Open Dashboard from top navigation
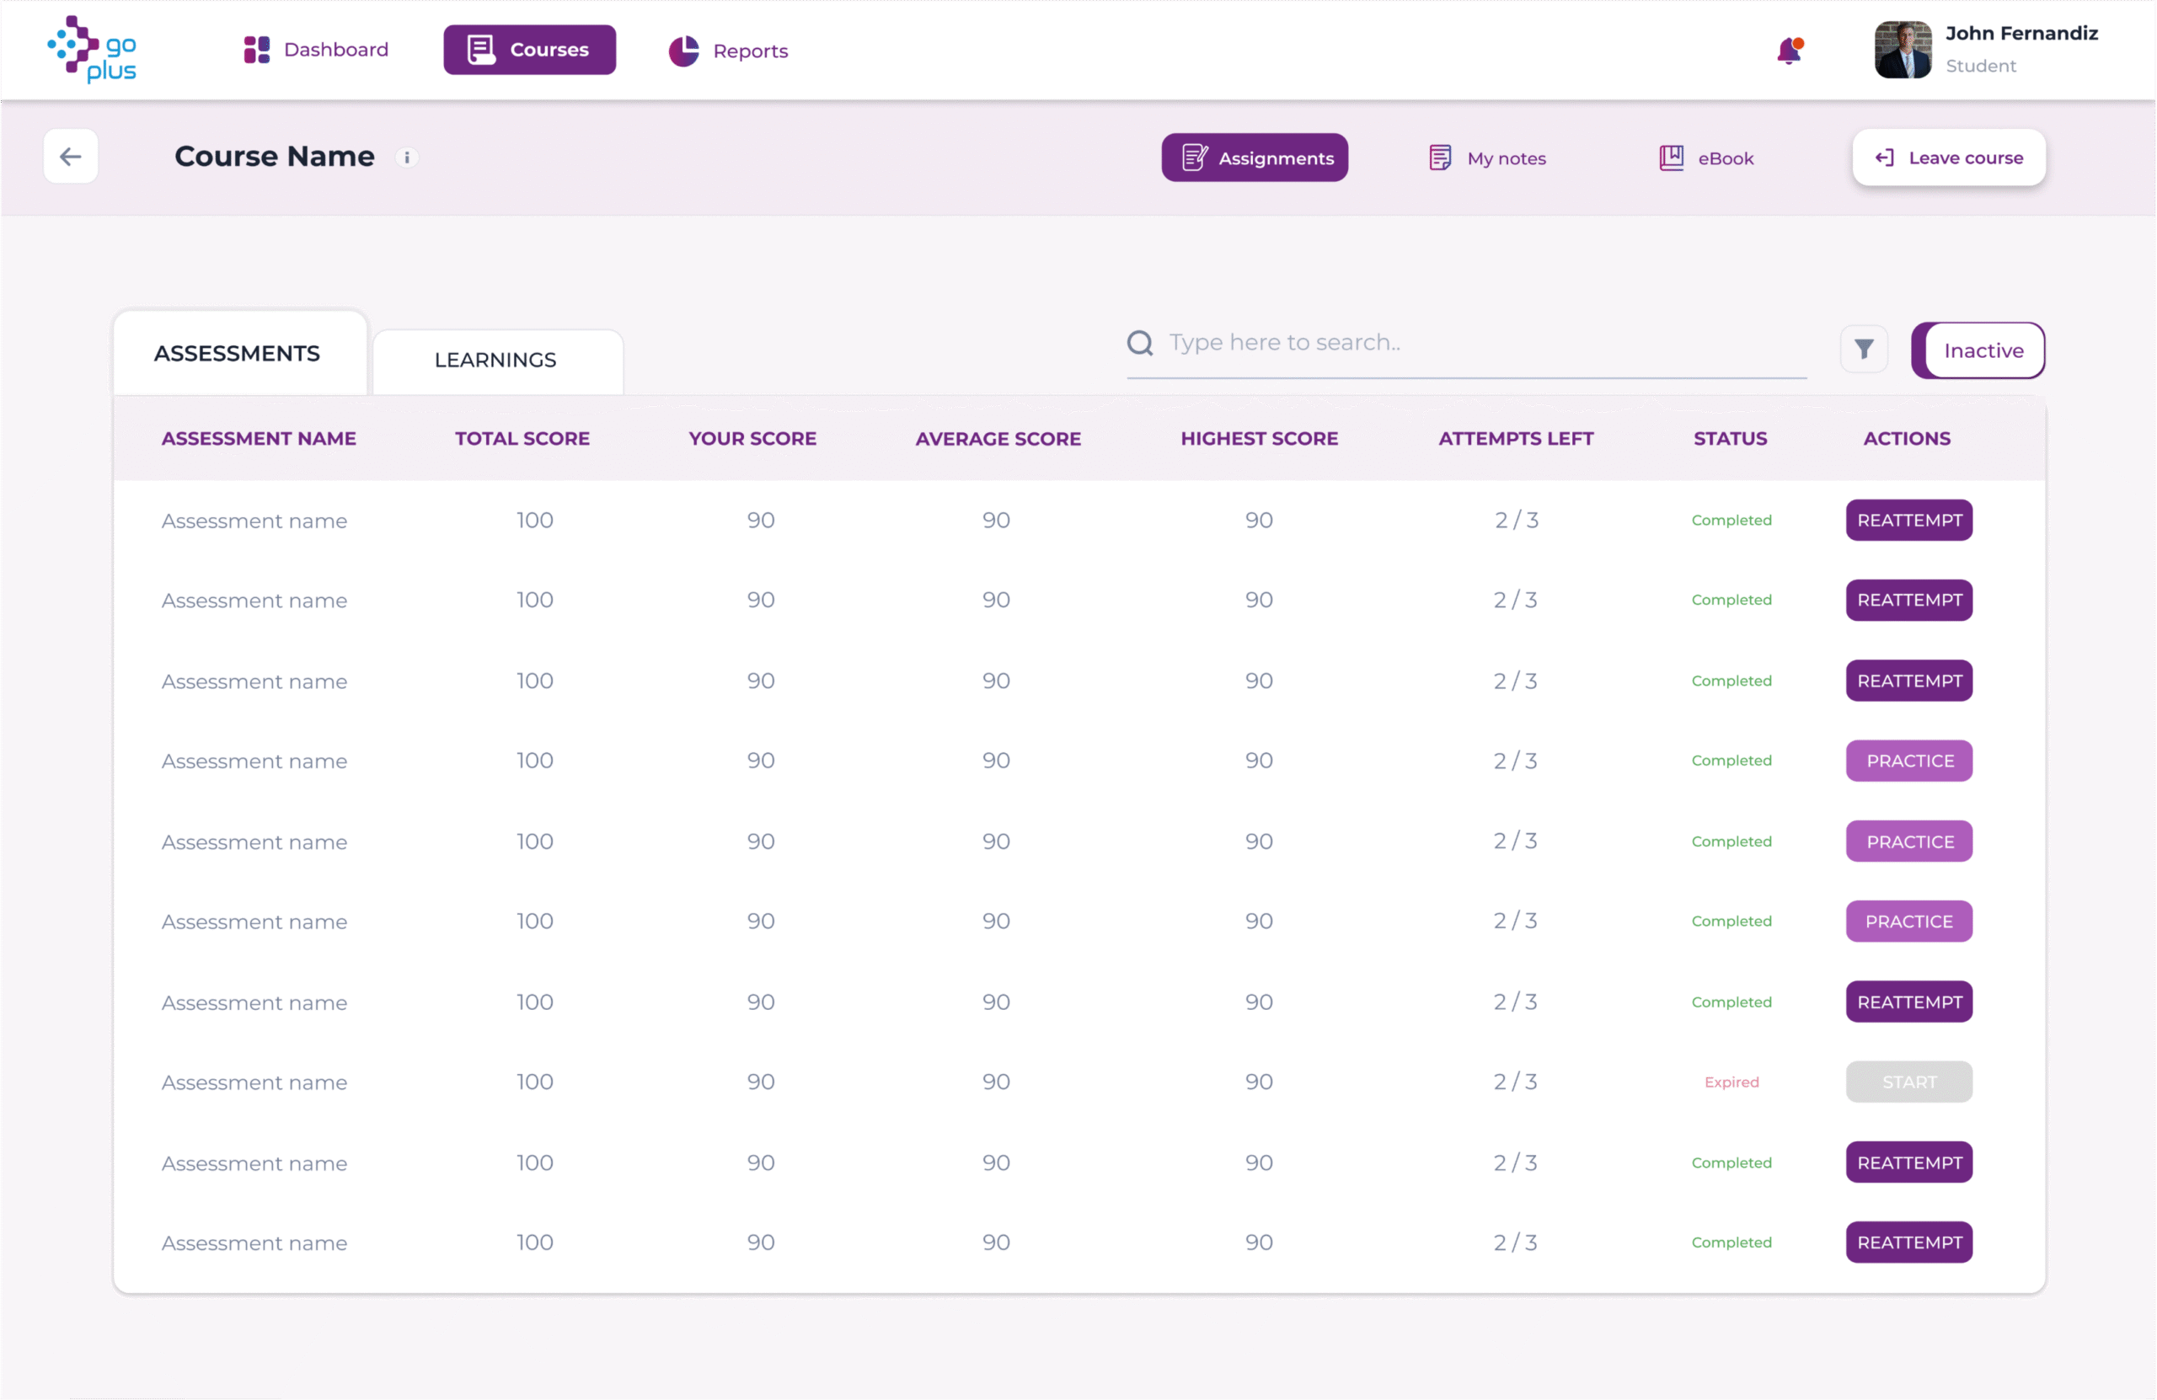This screenshot has height=1400, width=2157. [x=316, y=50]
